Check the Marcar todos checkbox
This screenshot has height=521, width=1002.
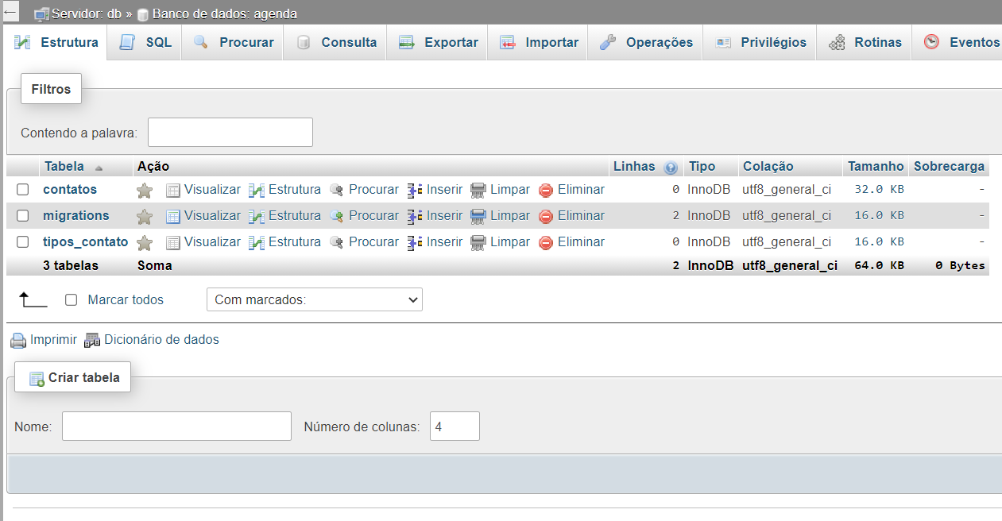[72, 300]
